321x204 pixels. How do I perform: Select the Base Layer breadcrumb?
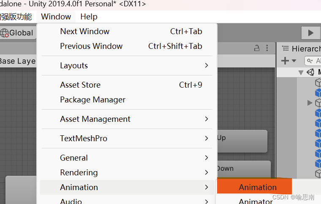coord(17,61)
